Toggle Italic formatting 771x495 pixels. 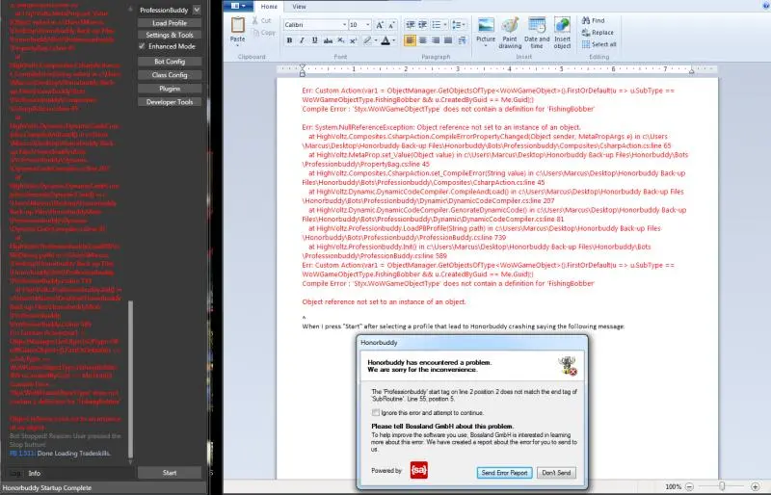(x=302, y=40)
